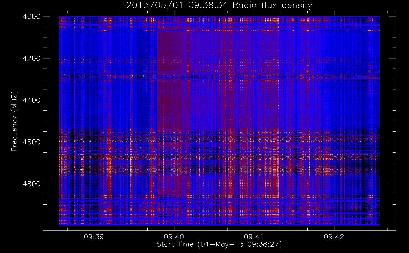Click the 4600 frequency tick label
Viewport: 409px width, 253px height.
click(32, 142)
